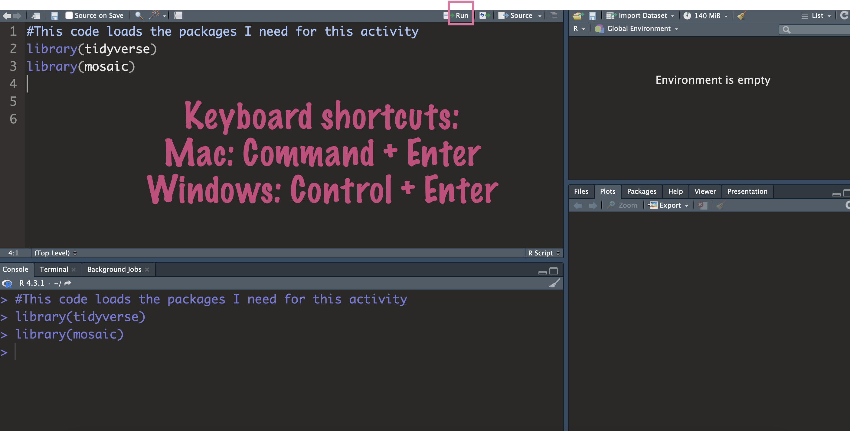The height and width of the screenshot is (431, 850).
Task: Switch to the Packages tab
Action: (x=641, y=191)
